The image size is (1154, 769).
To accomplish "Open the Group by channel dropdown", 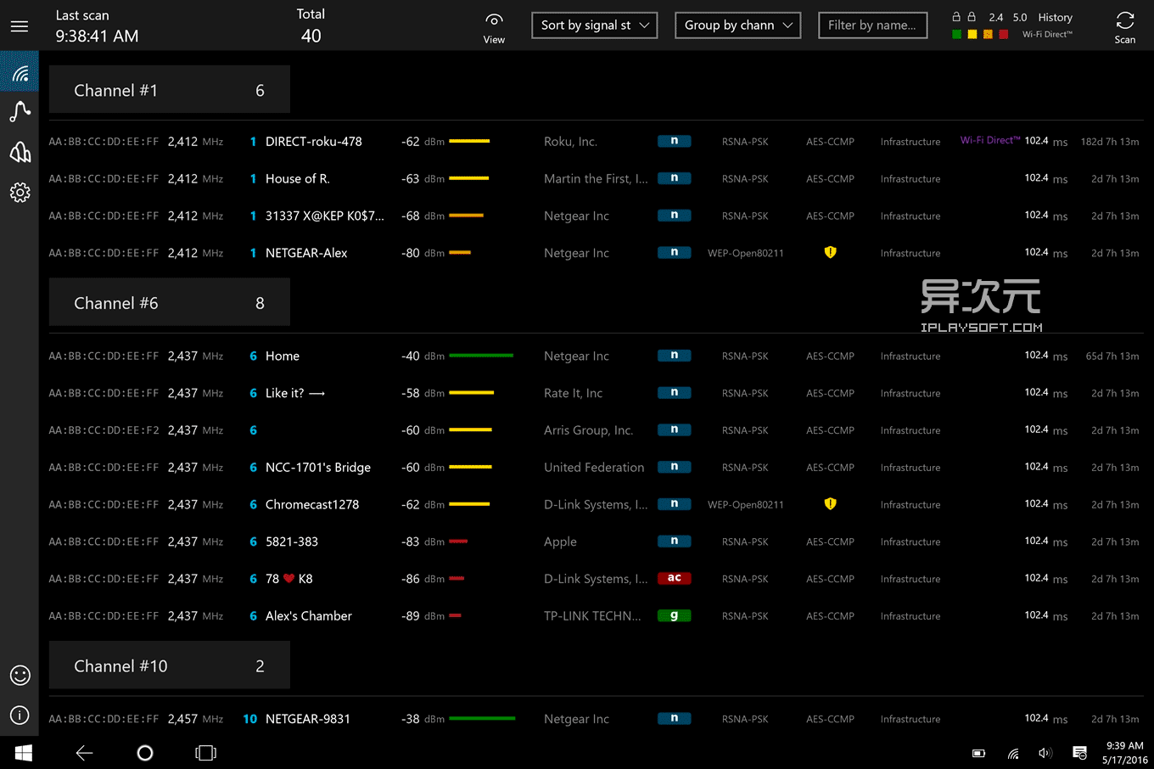I will click(738, 25).
